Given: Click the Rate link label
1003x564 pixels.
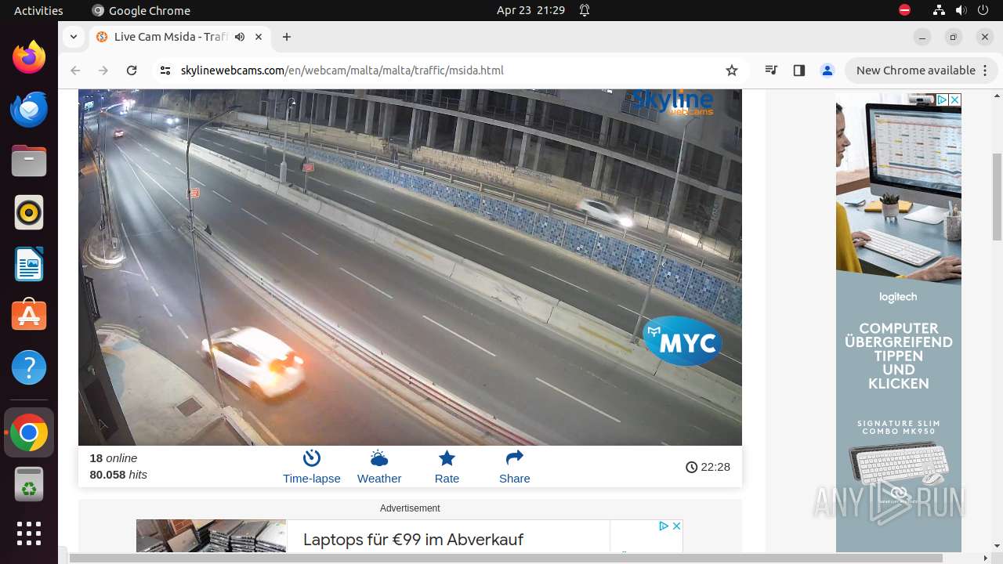Looking at the screenshot, I should 447,479.
